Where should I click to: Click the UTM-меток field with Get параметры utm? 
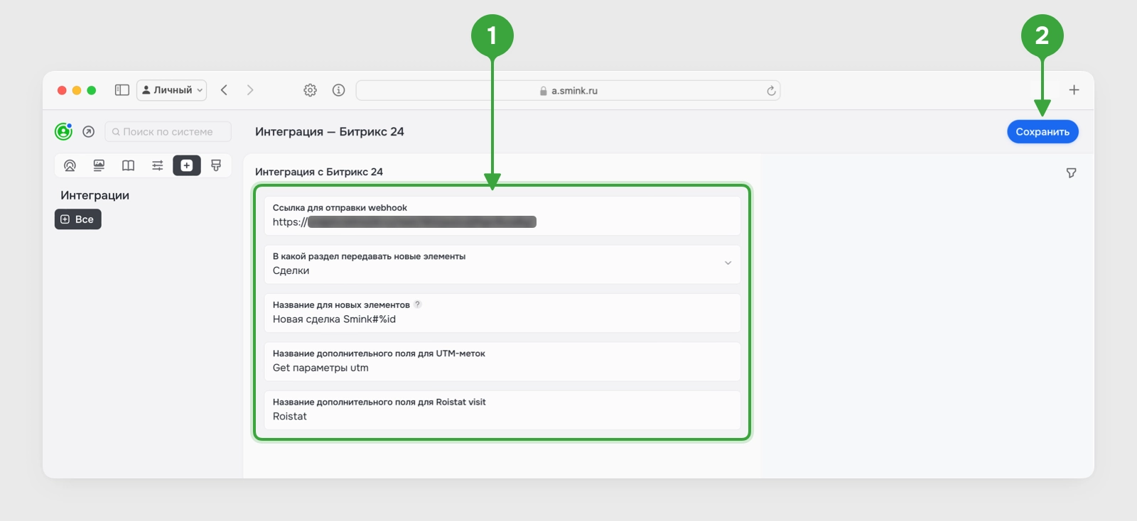502,361
